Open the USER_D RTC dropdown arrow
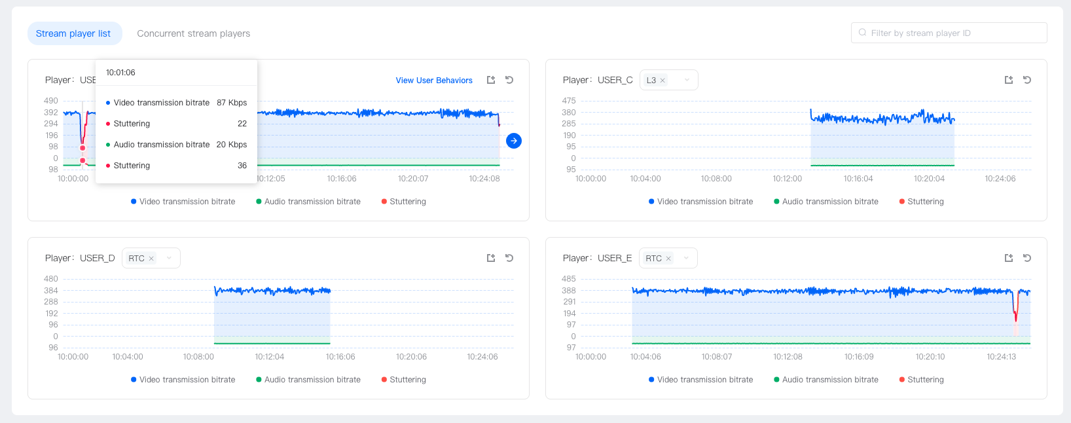Image resolution: width=1071 pixels, height=423 pixels. [x=169, y=258]
